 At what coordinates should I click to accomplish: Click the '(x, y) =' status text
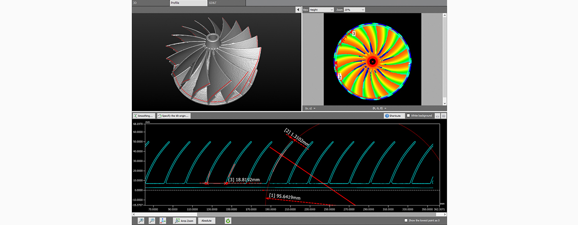coord(310,108)
